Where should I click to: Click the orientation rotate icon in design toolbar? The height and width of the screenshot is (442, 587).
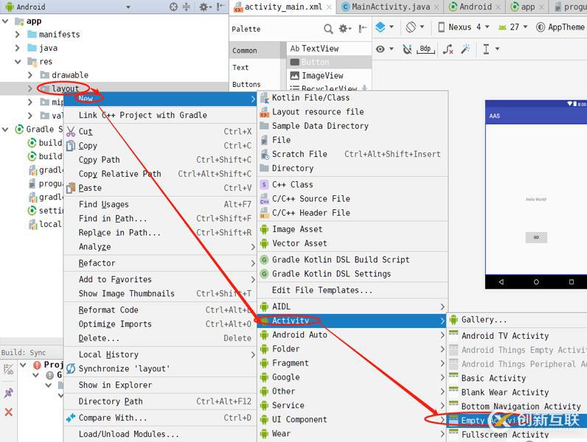coord(411,27)
